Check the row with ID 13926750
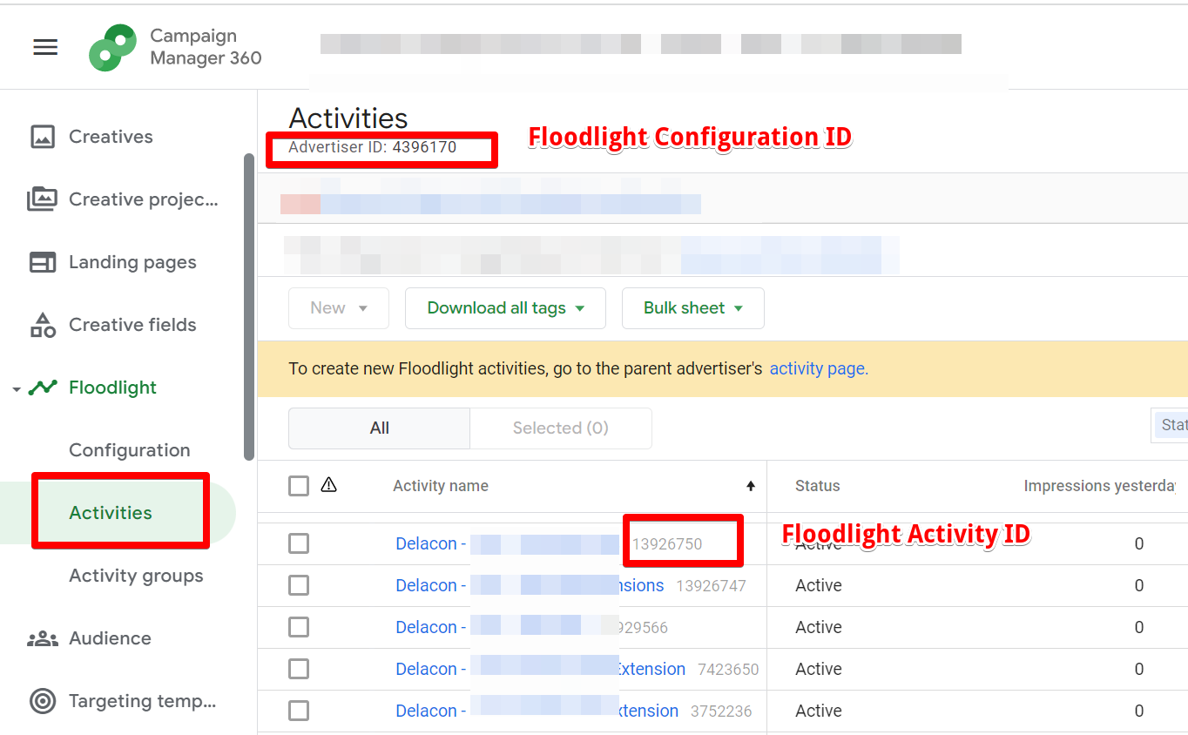The image size is (1188, 735). click(x=299, y=543)
